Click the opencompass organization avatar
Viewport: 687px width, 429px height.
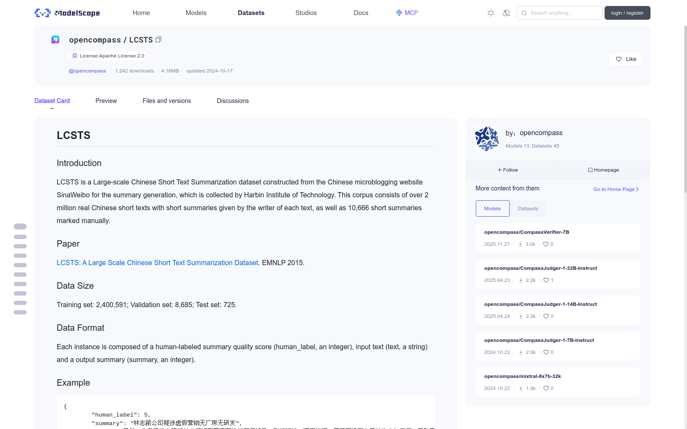487,139
